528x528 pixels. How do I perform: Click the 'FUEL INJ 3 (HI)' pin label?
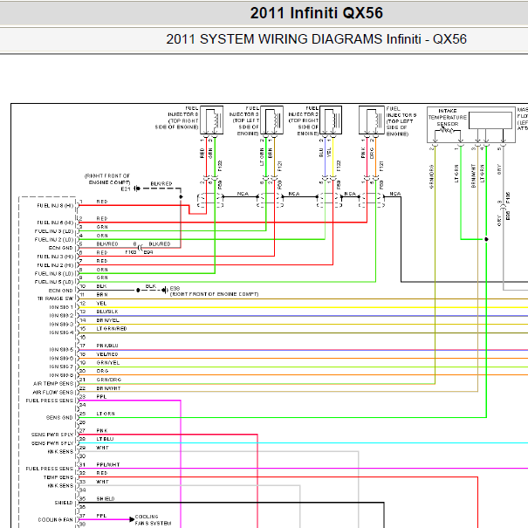coord(55,257)
